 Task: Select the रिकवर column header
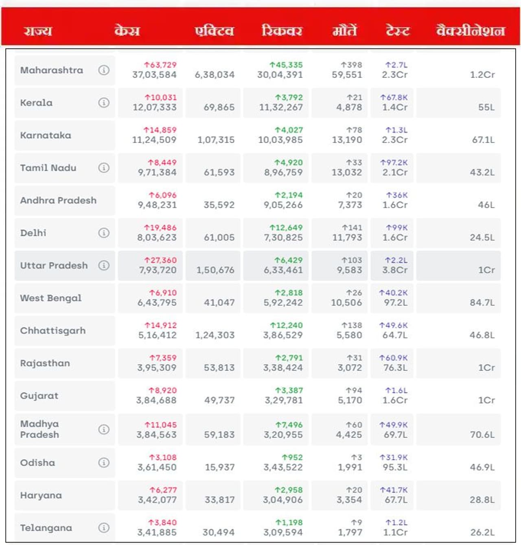[282, 31]
